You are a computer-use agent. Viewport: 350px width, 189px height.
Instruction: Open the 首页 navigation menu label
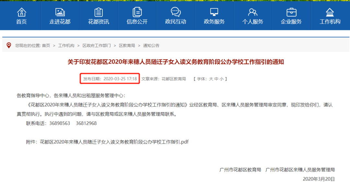pos(21,22)
